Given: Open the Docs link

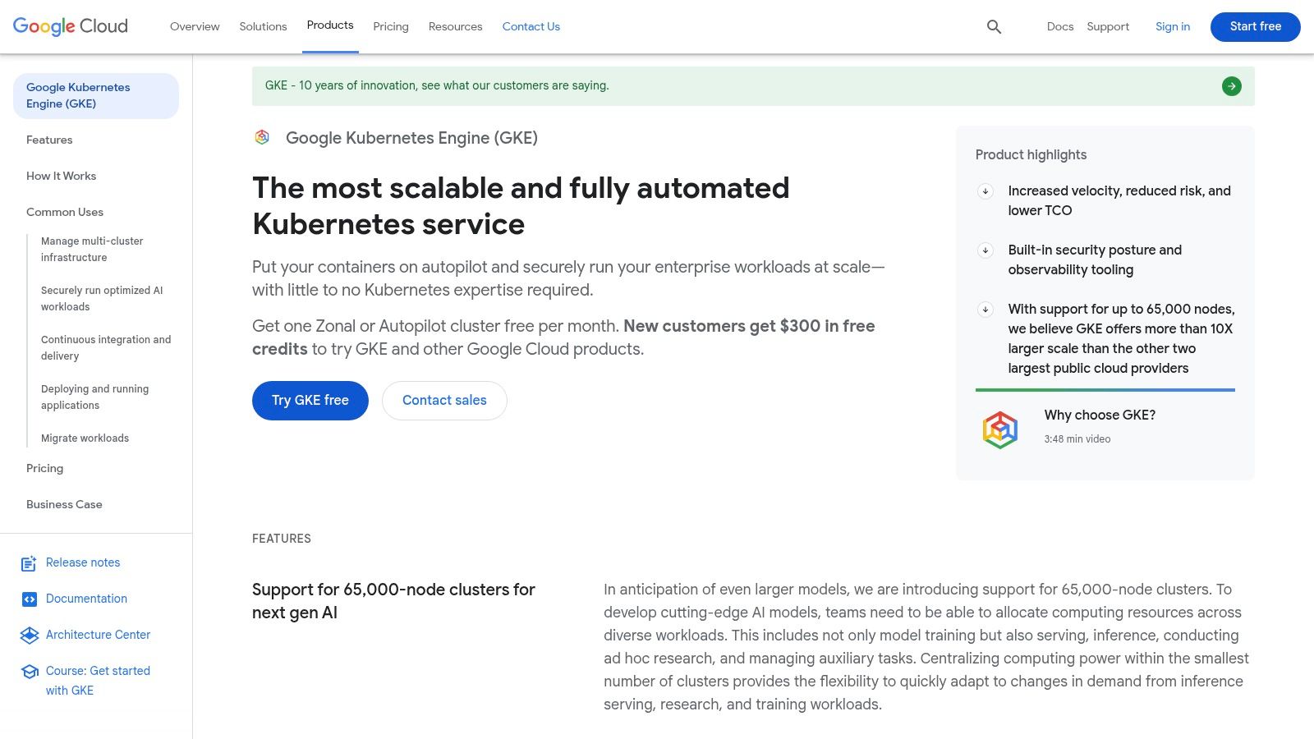Looking at the screenshot, I should click(x=1060, y=26).
